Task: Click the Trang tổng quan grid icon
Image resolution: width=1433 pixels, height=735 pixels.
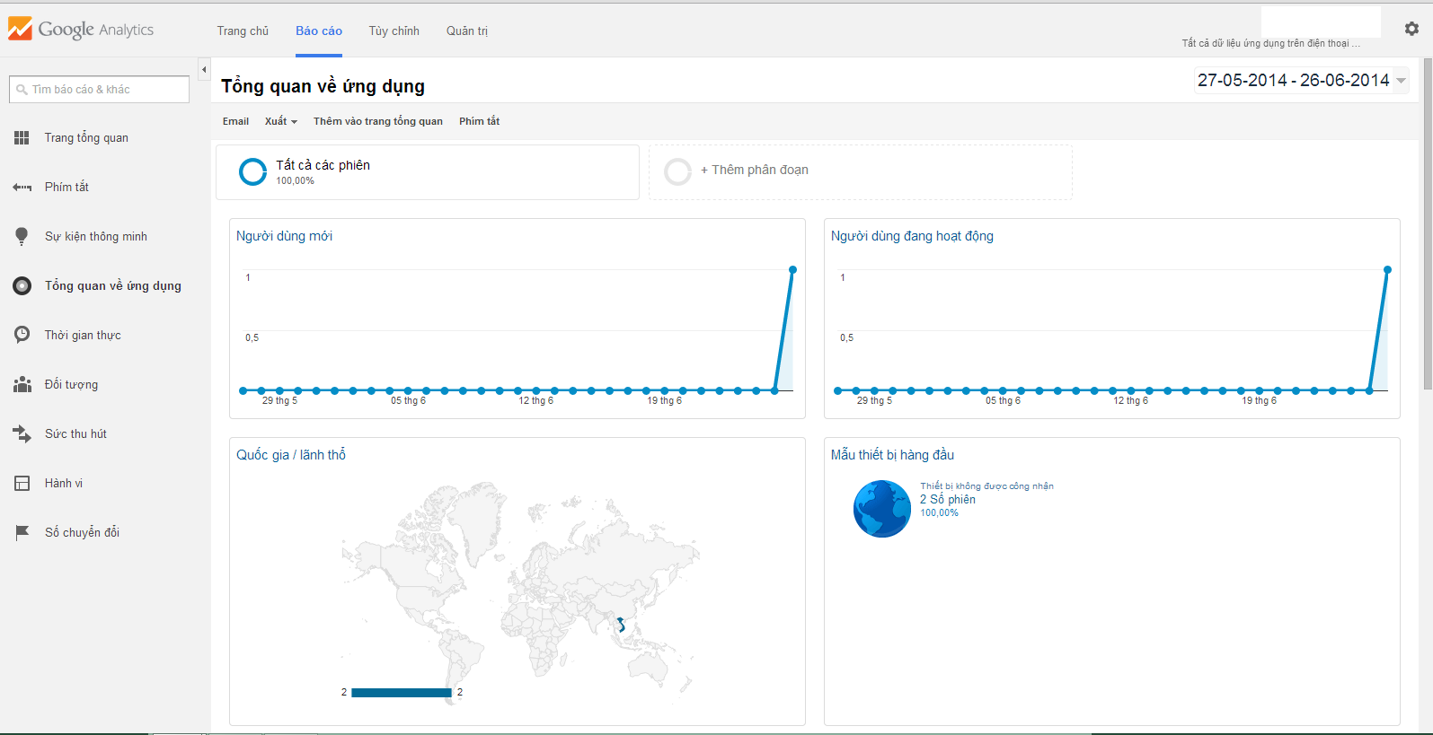Action: [x=22, y=137]
